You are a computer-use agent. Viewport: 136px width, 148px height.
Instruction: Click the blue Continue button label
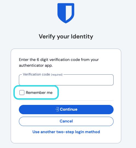click(69, 109)
